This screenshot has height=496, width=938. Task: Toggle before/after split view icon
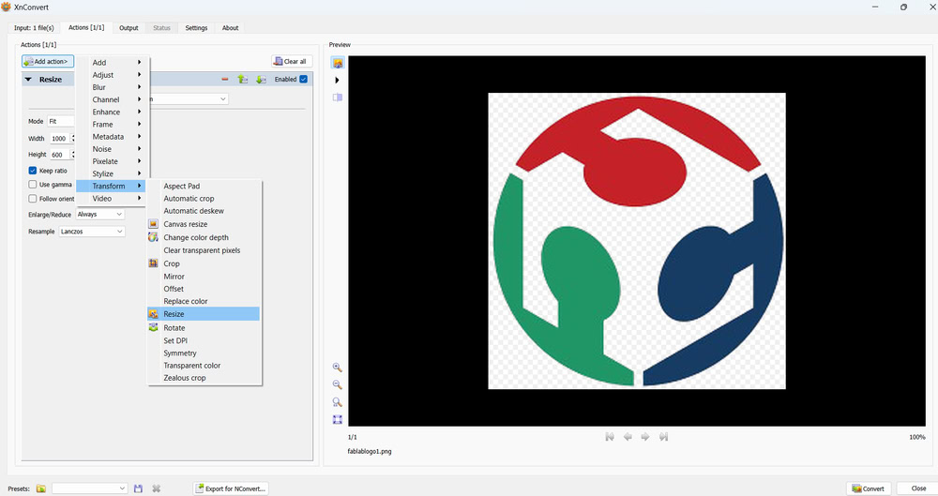pyautogui.click(x=338, y=98)
